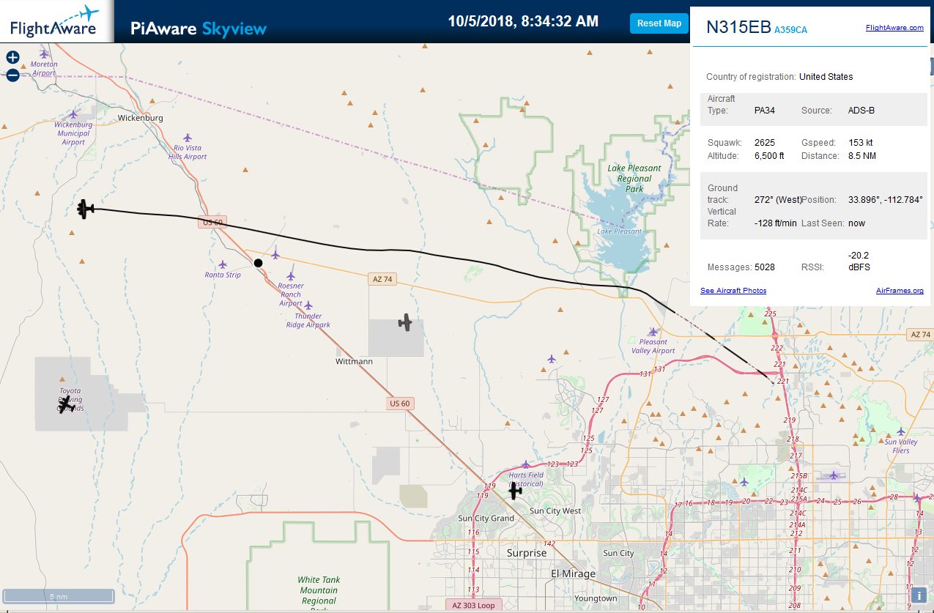Click the distance value 8.5 NM
This screenshot has width=934, height=613.
[861, 155]
